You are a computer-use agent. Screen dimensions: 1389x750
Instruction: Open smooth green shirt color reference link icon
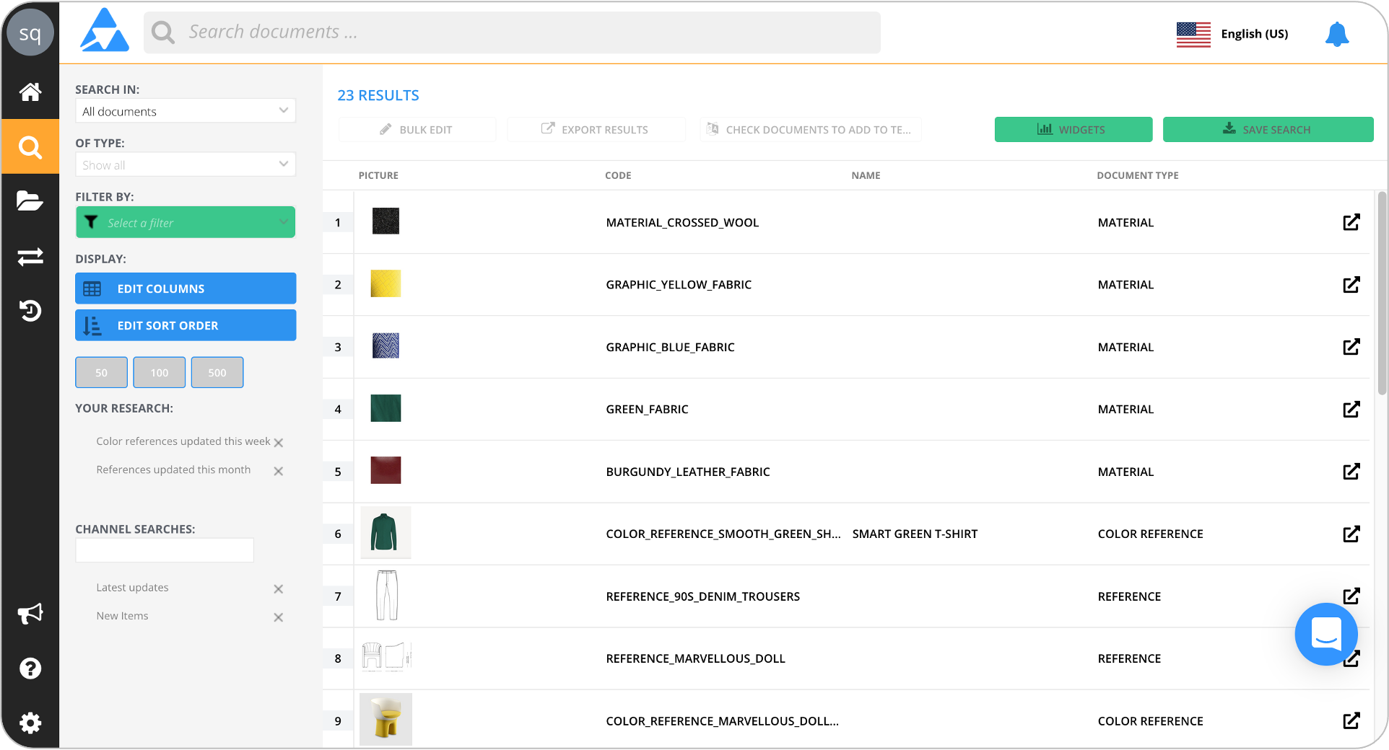pos(1351,534)
